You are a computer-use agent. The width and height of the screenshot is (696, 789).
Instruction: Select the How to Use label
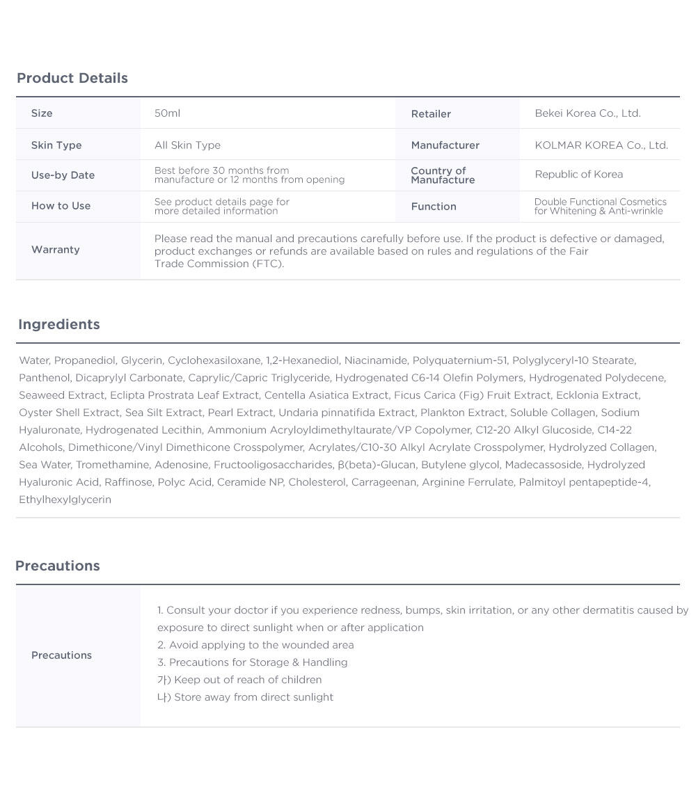(61, 206)
